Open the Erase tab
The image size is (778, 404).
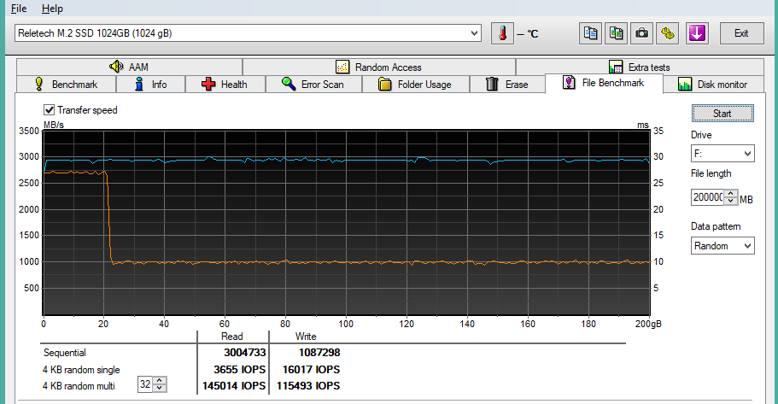(507, 85)
